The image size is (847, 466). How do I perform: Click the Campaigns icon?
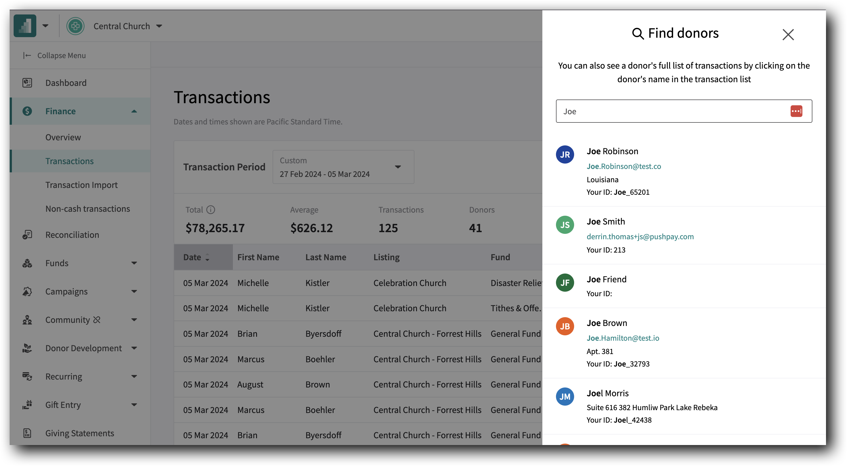click(28, 291)
